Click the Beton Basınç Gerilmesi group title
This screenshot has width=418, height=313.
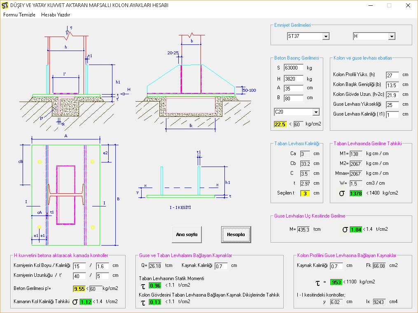(x=297, y=58)
